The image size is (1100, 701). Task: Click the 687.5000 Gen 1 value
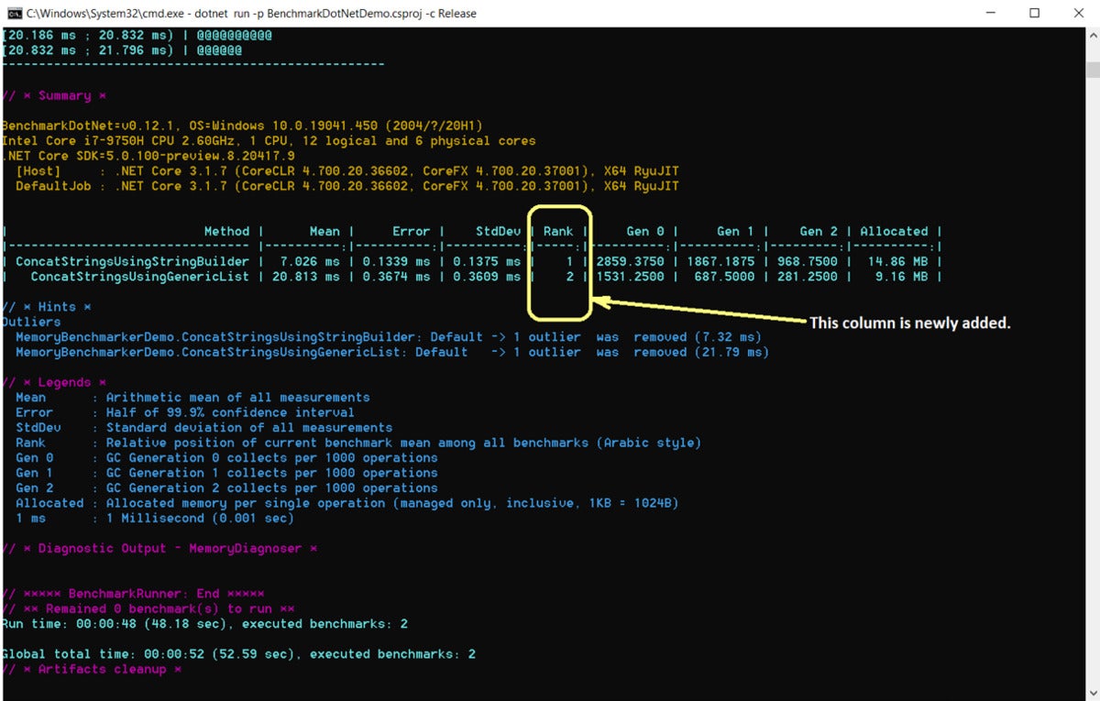(724, 276)
